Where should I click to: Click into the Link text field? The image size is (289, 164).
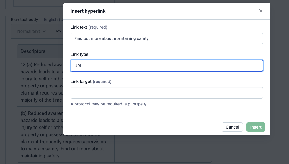(x=166, y=38)
